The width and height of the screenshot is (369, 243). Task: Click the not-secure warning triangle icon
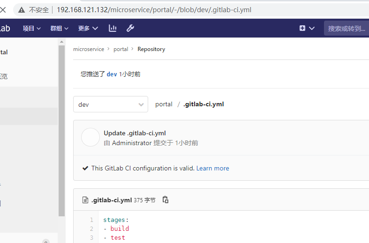click(x=22, y=10)
